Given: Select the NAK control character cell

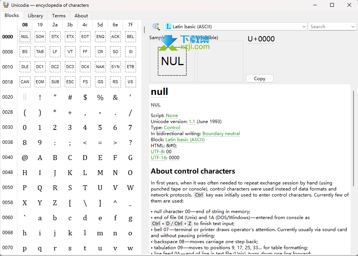Looking at the screenshot, I should [100, 67].
